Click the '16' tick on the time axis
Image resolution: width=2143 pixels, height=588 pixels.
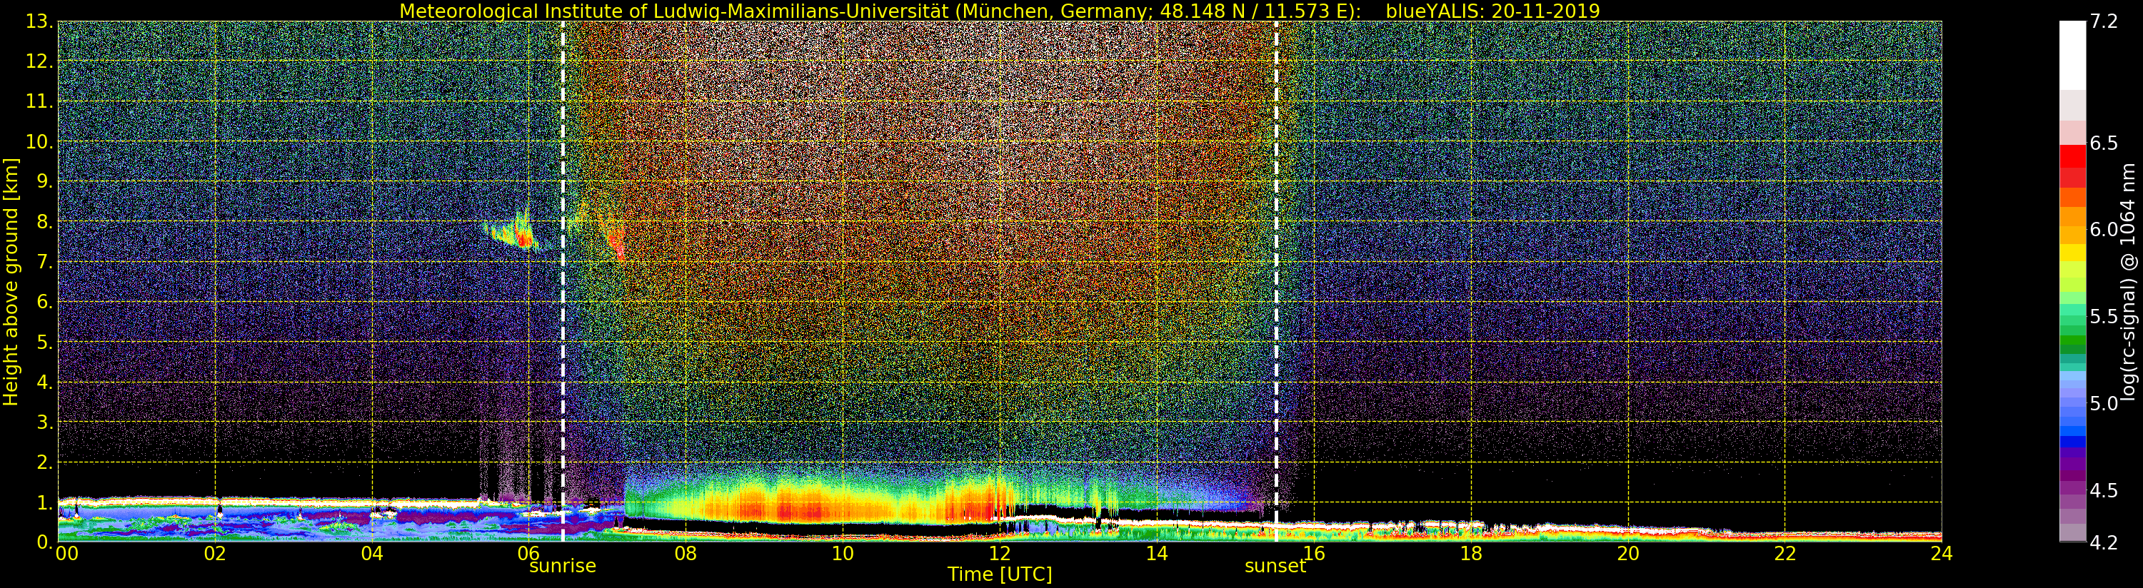(x=1314, y=553)
